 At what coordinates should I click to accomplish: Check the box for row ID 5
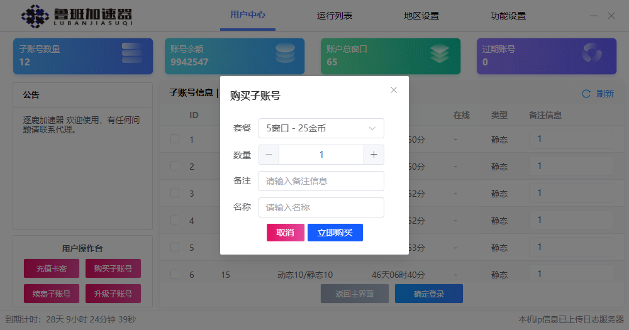175,247
